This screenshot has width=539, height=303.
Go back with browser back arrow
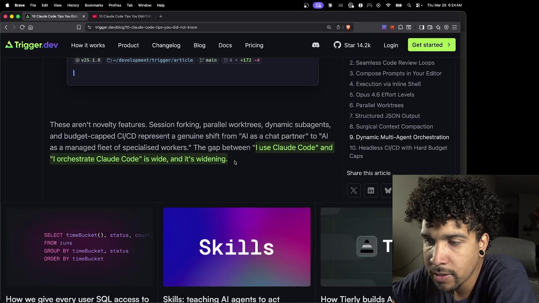pyautogui.click(x=6, y=27)
